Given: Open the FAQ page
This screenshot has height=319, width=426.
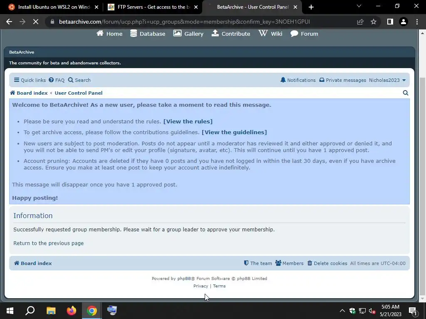Looking at the screenshot, I should click(x=57, y=80).
